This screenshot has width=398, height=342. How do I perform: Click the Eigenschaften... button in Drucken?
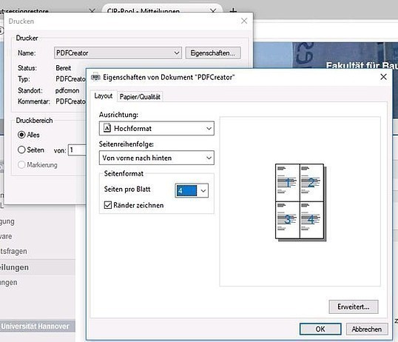(213, 53)
